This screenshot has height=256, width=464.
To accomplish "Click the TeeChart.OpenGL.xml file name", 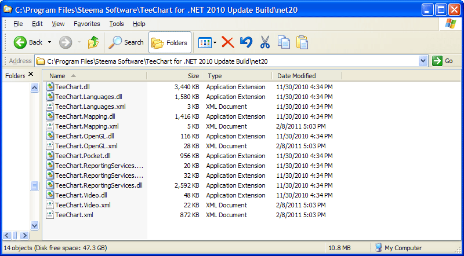I will (x=86, y=146).
